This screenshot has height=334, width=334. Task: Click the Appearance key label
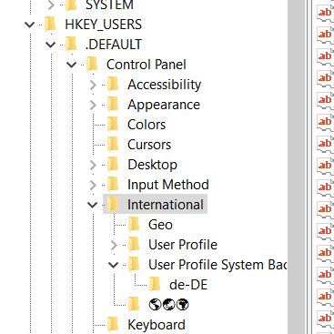click(164, 105)
